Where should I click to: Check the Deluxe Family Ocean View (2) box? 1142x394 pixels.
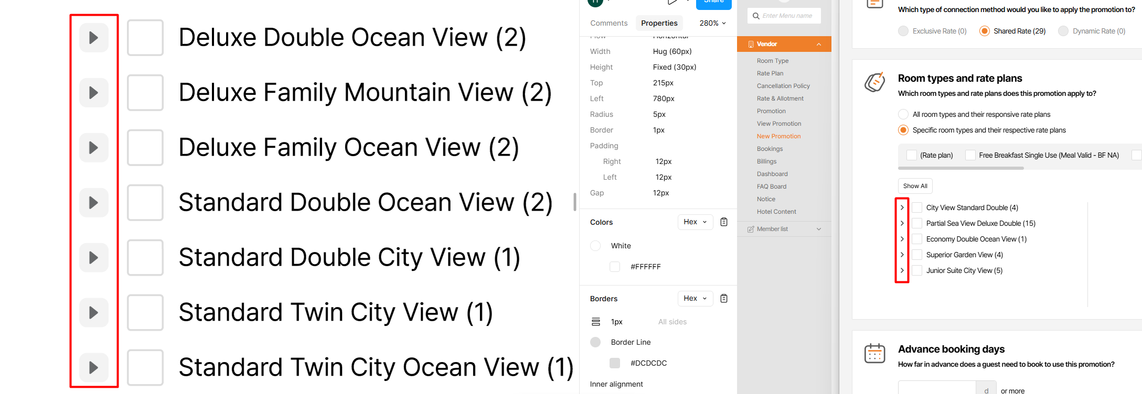pos(145,148)
